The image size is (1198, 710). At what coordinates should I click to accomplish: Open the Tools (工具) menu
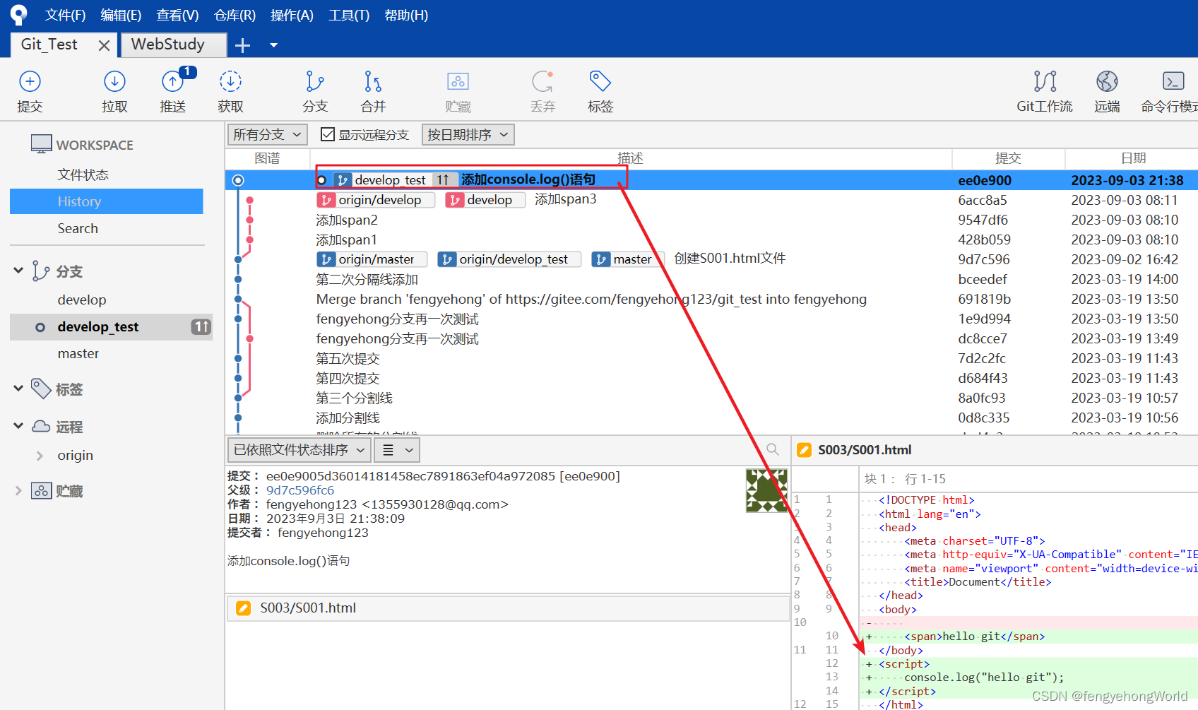[x=349, y=15]
